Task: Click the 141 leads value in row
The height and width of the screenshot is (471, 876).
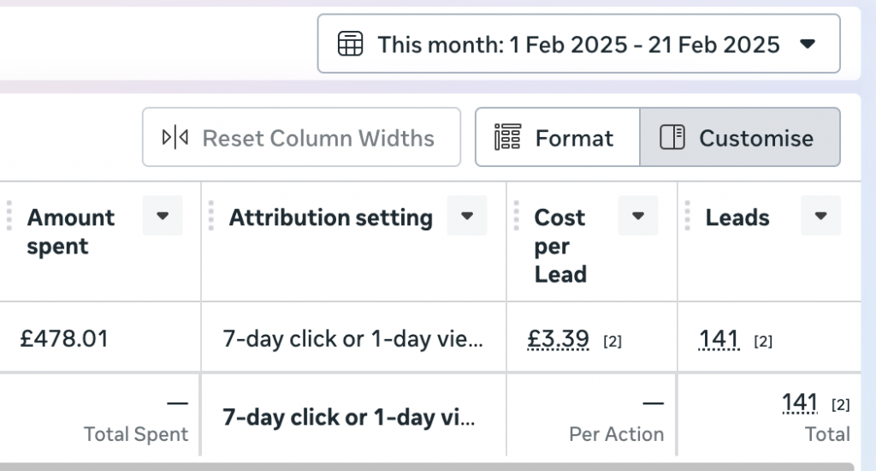Action: 719,339
